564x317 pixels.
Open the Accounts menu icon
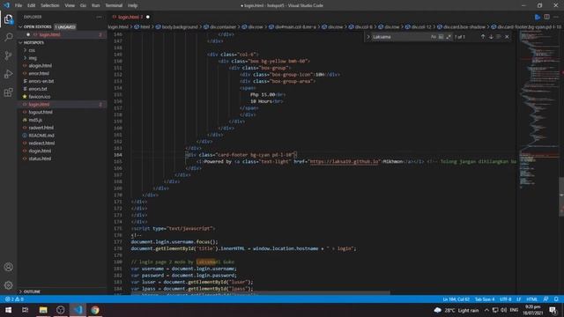coord(8,267)
